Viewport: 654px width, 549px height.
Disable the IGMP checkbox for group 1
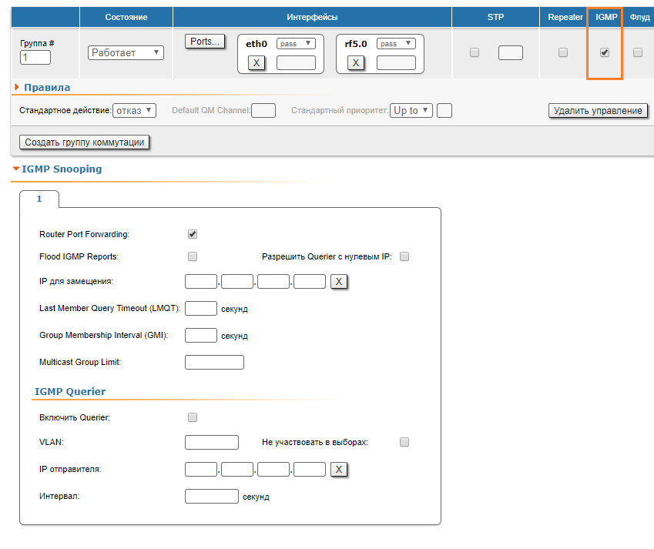[x=605, y=52]
